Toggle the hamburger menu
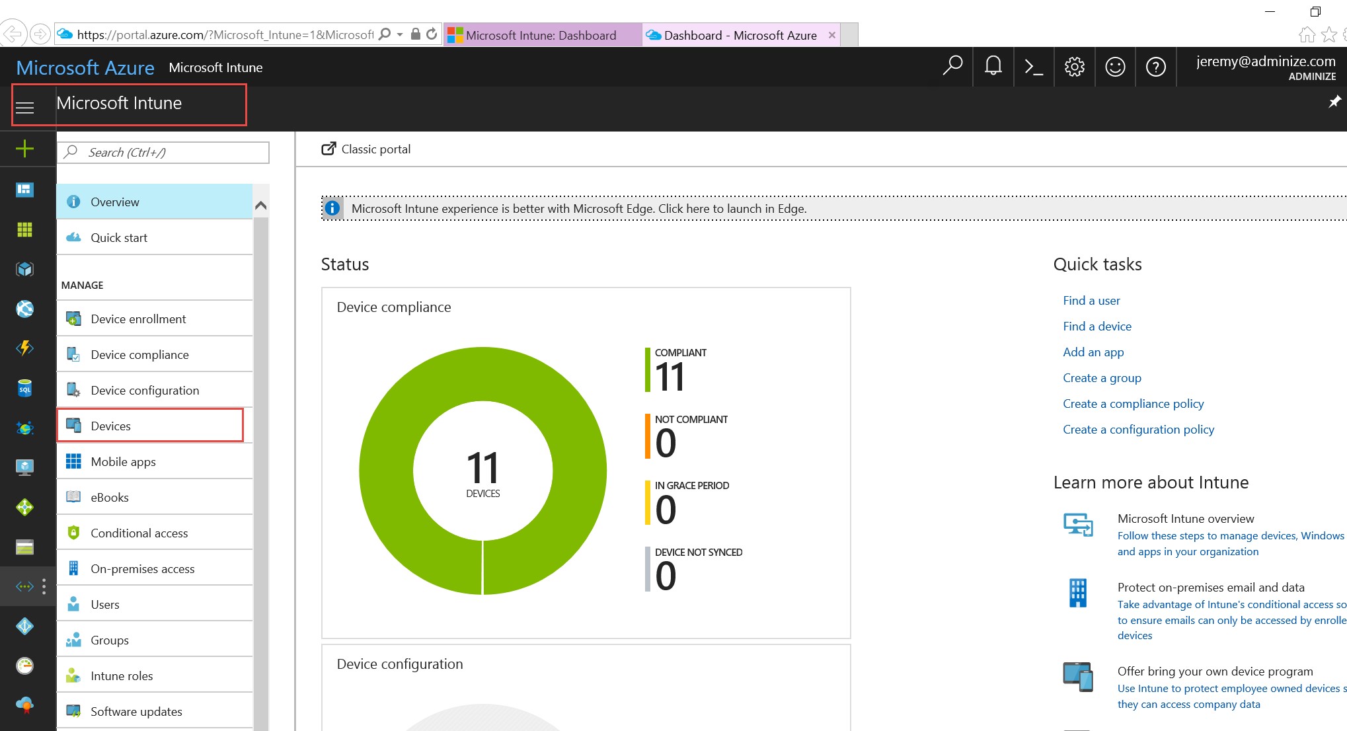This screenshot has height=731, width=1347. [24, 107]
